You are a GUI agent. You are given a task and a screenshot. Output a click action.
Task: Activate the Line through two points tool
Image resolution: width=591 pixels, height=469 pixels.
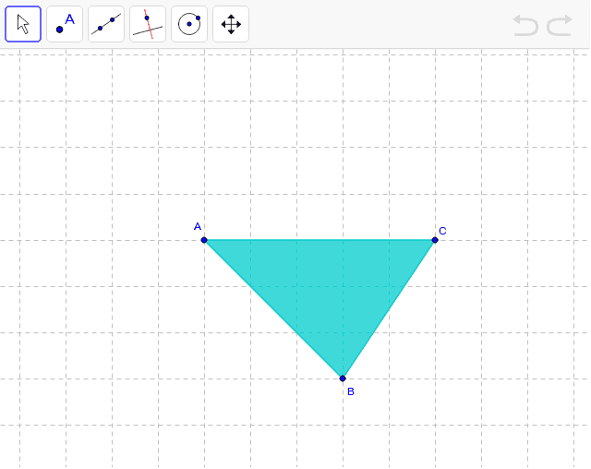[106, 24]
